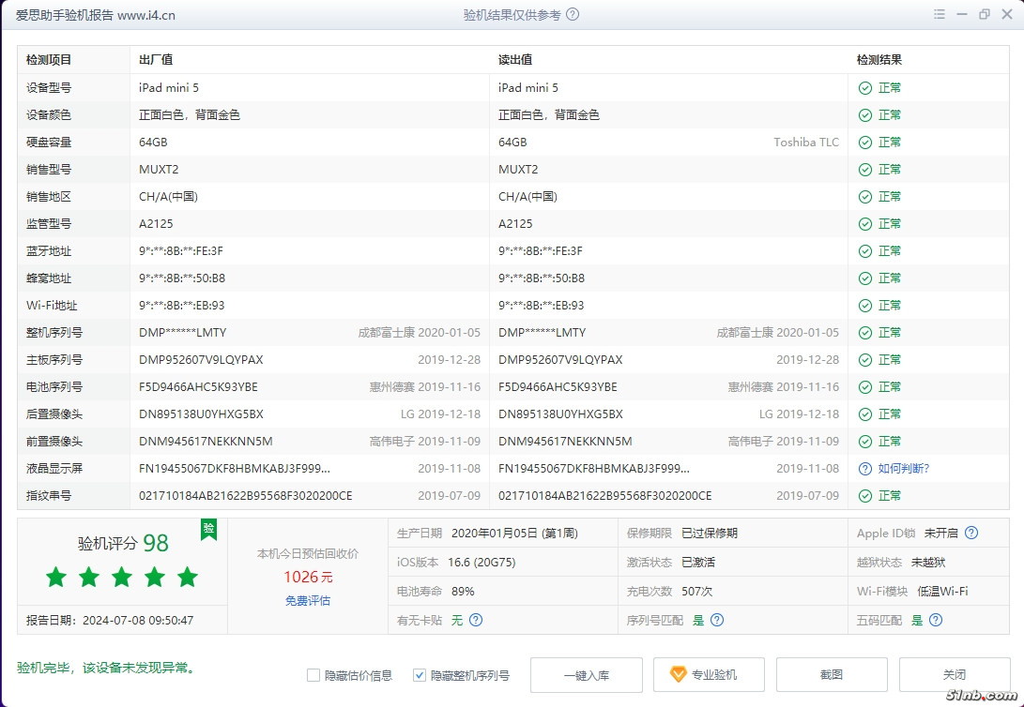This screenshot has width=1024, height=707.
Task: Click the 关闭 button
Action: pyautogui.click(x=954, y=675)
